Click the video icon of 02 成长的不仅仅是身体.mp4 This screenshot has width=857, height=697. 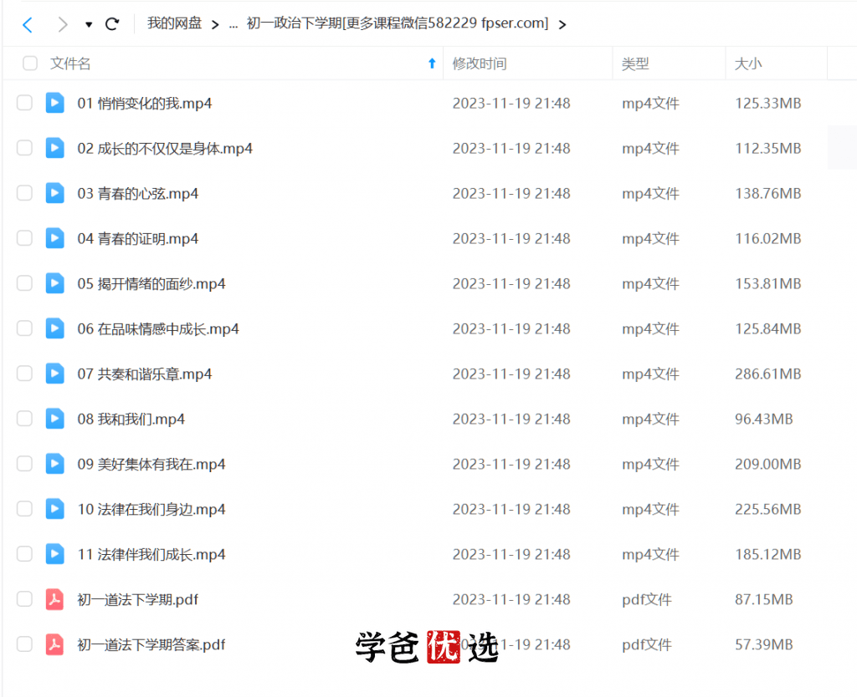click(54, 148)
